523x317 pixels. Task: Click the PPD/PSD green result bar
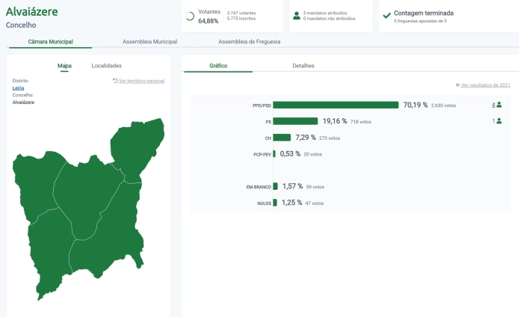point(335,105)
